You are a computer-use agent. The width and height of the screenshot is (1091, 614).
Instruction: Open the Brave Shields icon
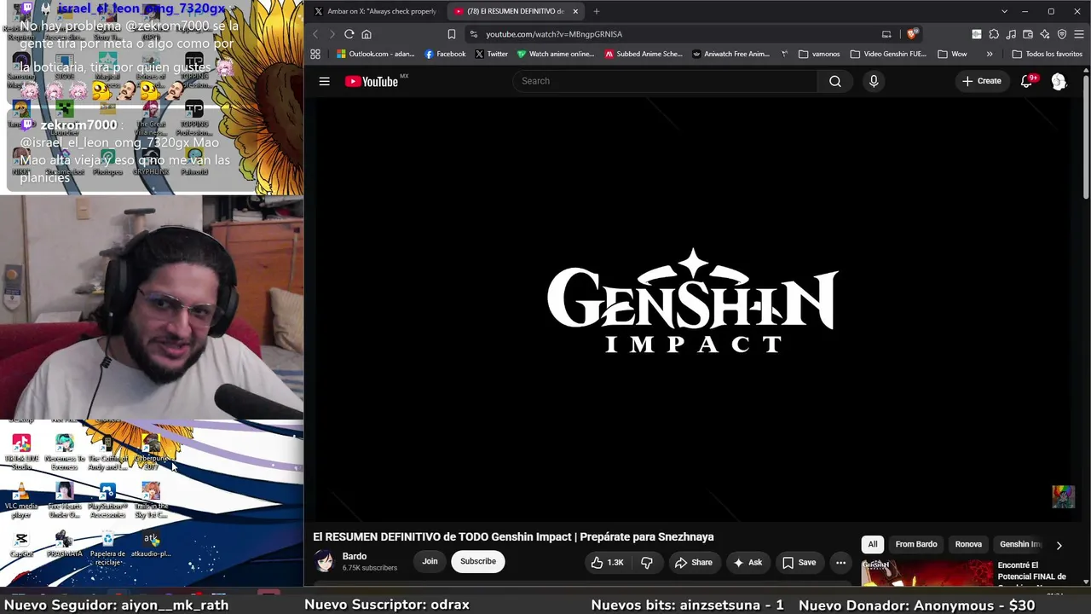pyautogui.click(x=911, y=34)
